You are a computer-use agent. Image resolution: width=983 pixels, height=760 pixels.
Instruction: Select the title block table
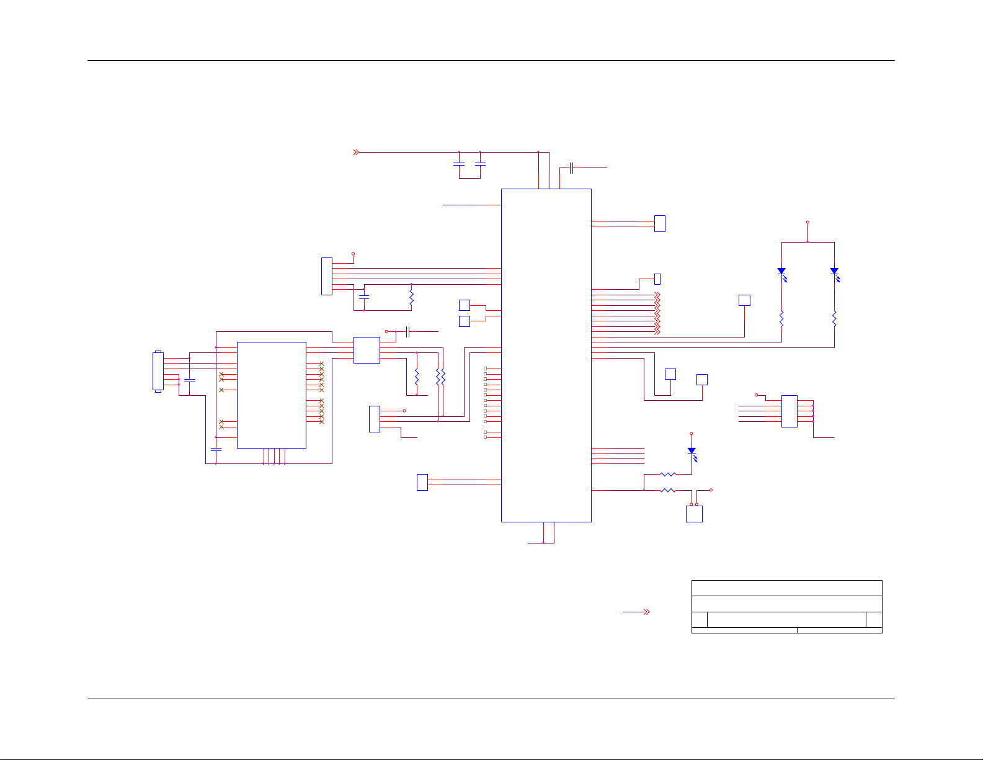point(786,607)
